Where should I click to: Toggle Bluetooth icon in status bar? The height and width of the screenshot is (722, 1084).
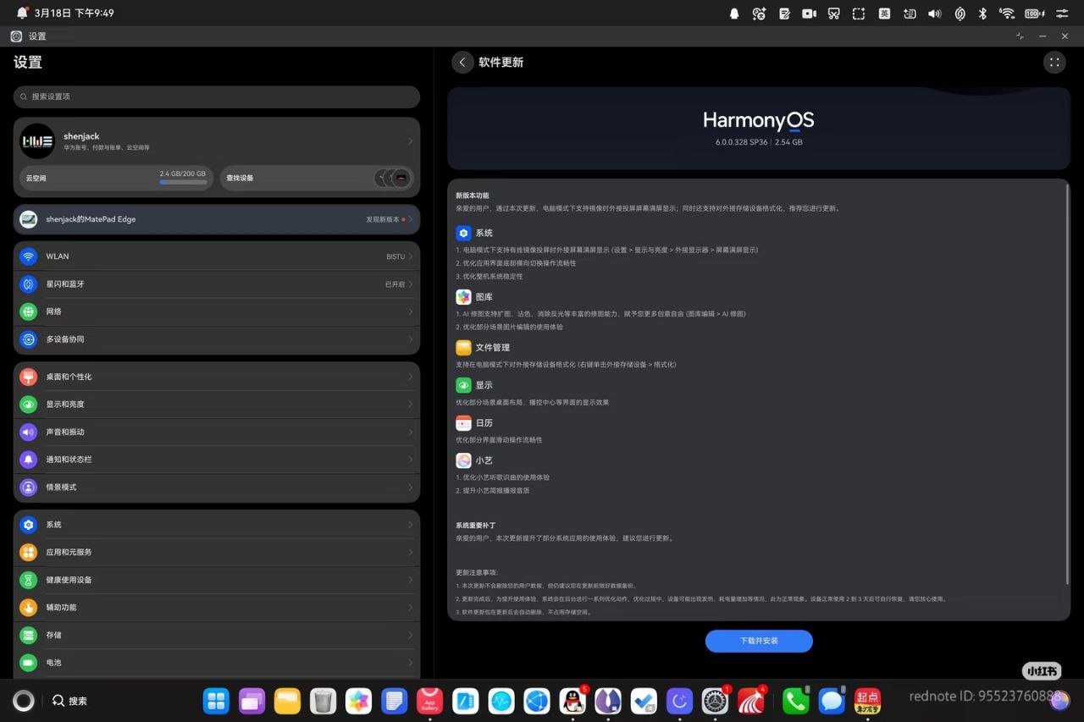(x=982, y=14)
